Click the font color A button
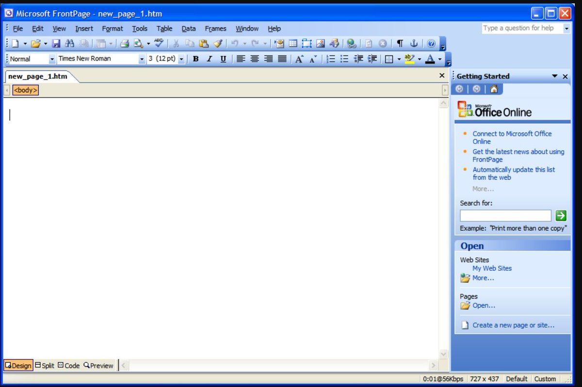582x387 pixels. click(x=430, y=59)
